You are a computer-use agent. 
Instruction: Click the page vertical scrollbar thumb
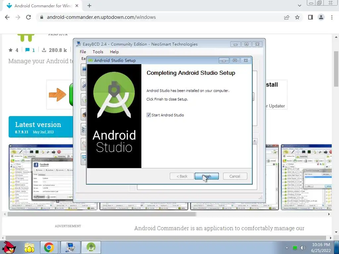coord(336,69)
